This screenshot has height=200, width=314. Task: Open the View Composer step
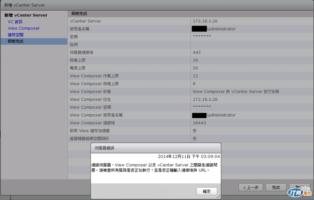(24, 28)
